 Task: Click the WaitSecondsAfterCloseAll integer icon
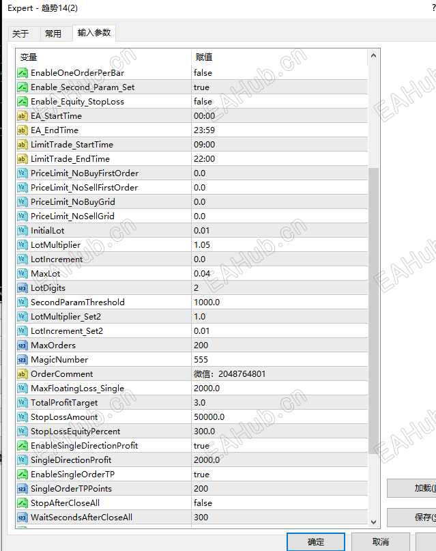coord(22,518)
